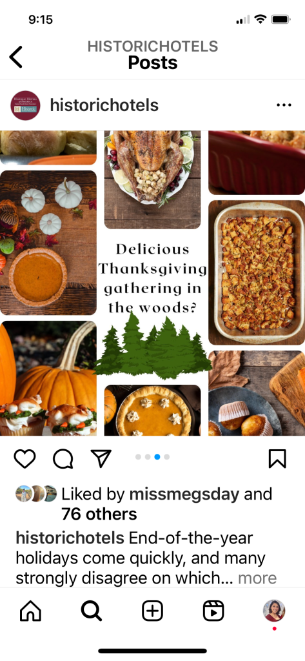Open the historichotels profile picture
This screenshot has height=661, width=305.
(x=25, y=105)
